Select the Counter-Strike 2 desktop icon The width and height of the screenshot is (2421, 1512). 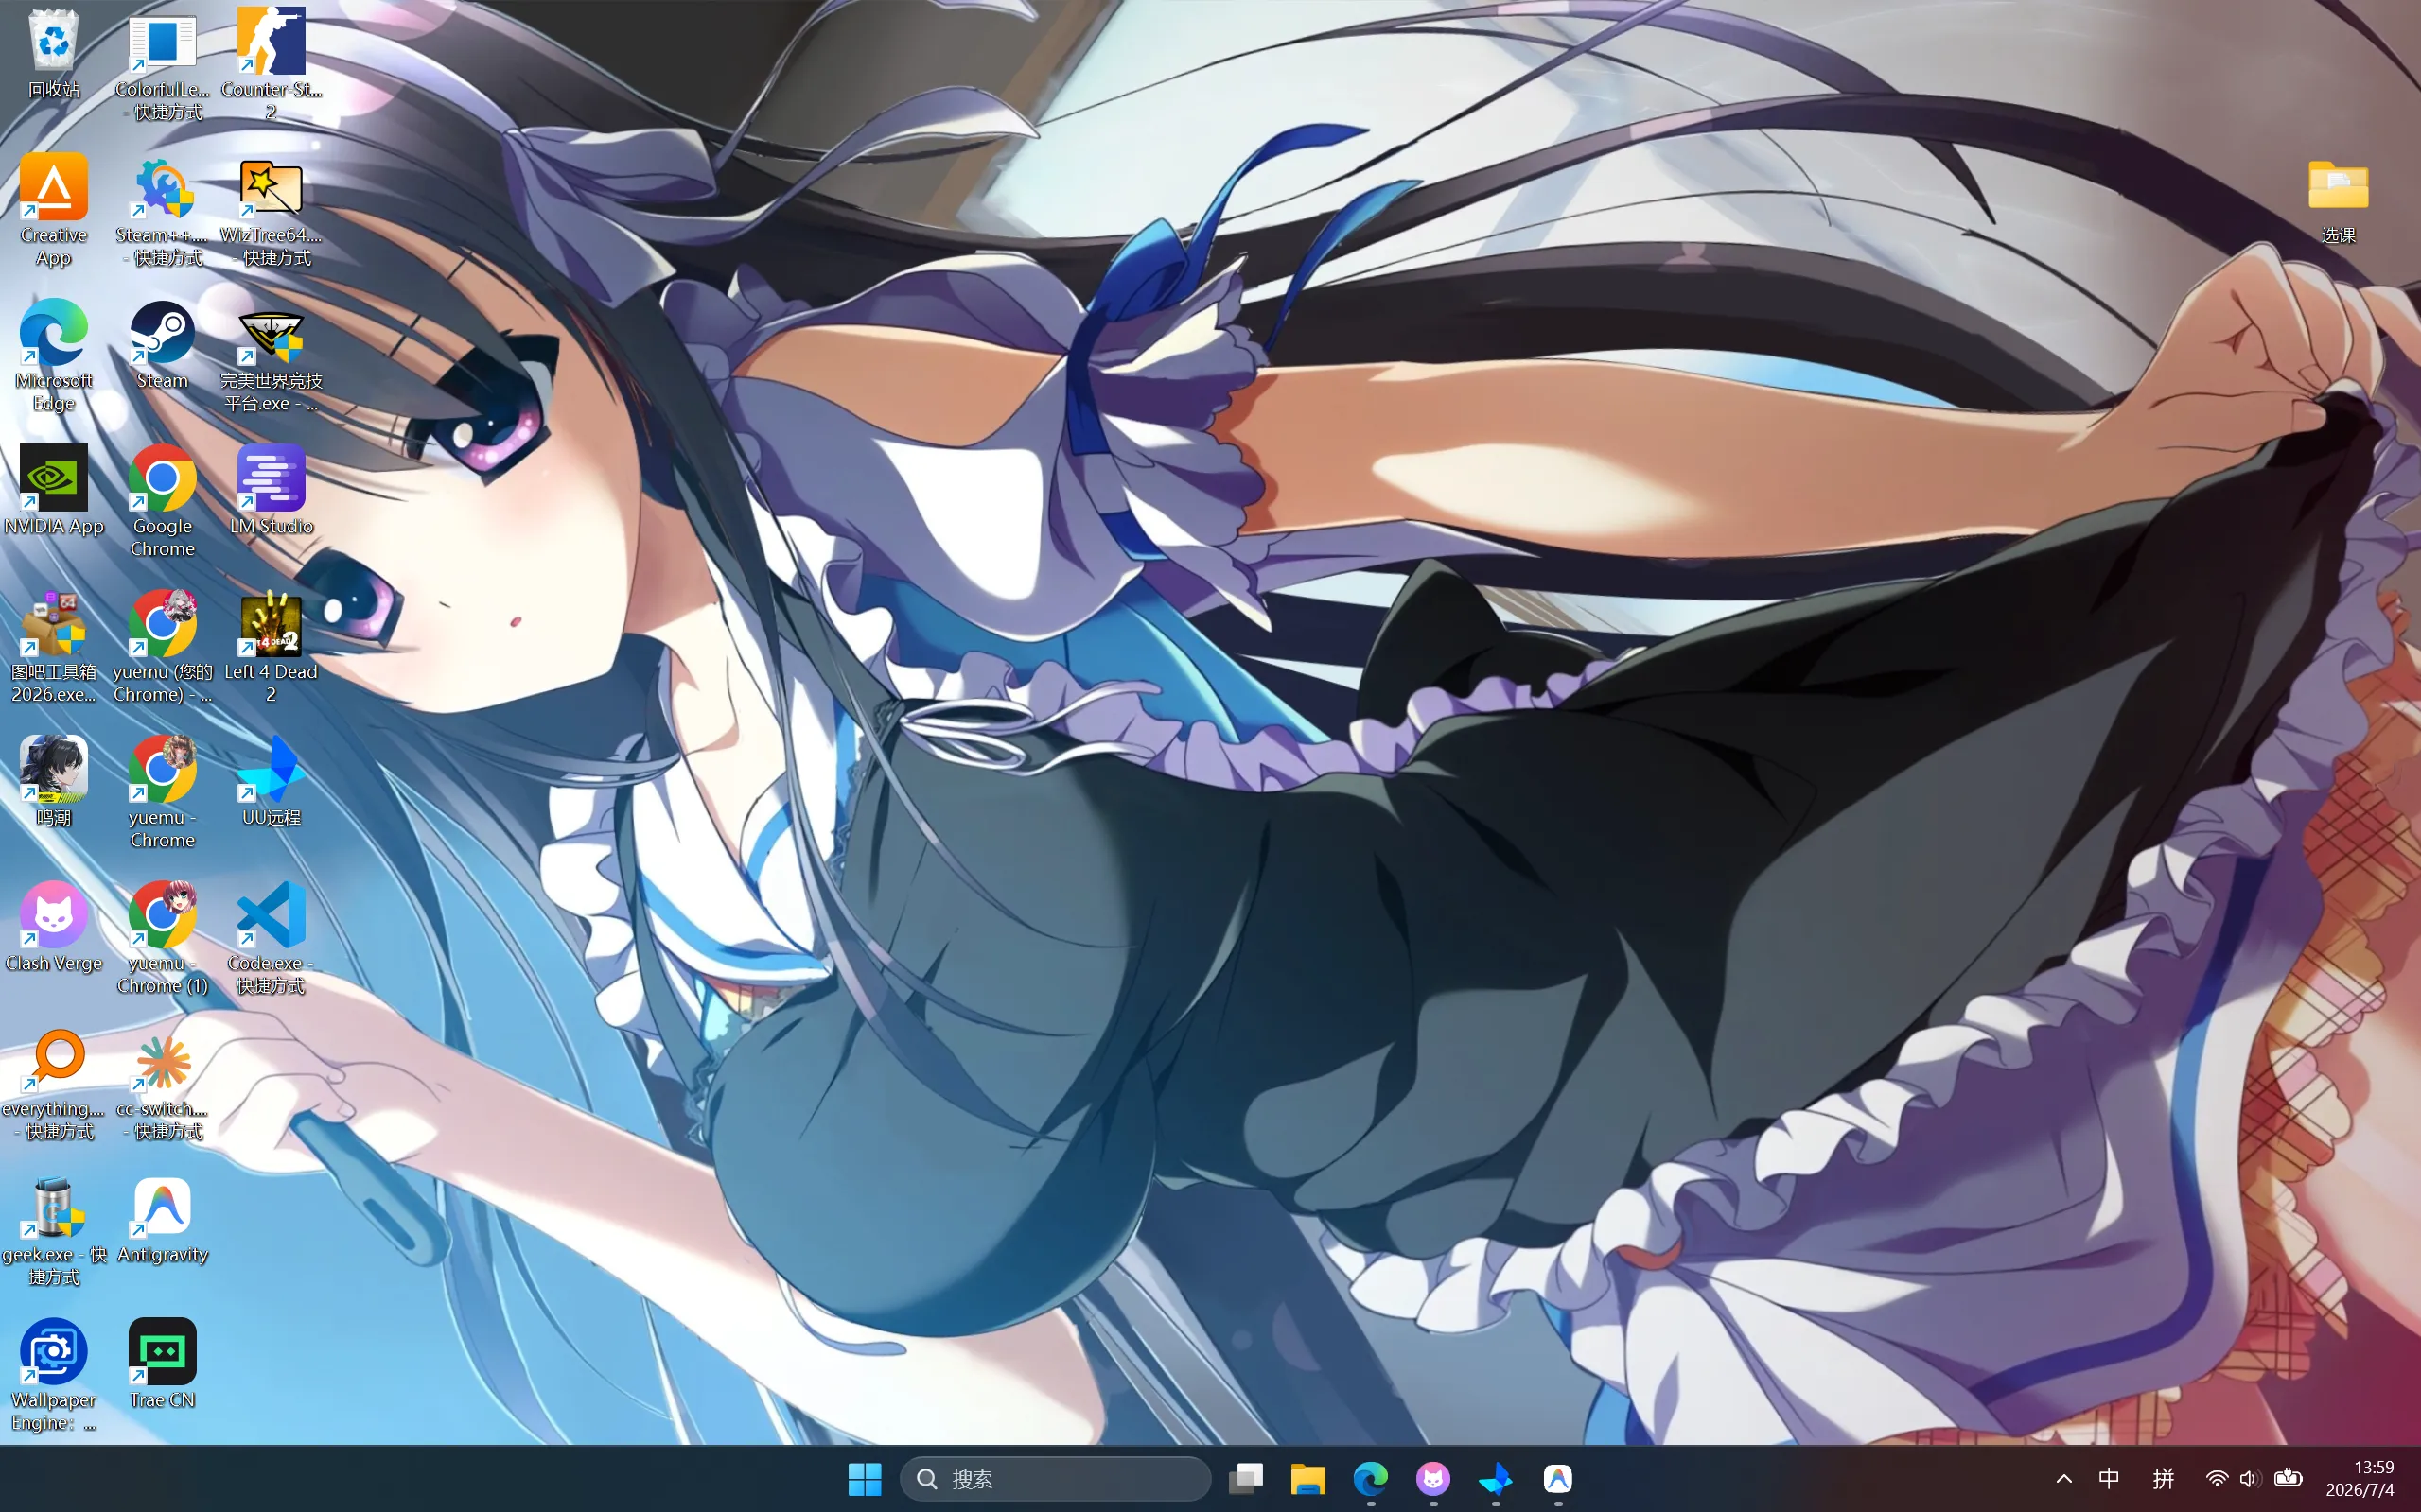[272, 65]
